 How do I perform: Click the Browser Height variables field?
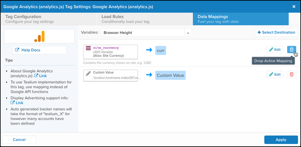tap(143, 33)
